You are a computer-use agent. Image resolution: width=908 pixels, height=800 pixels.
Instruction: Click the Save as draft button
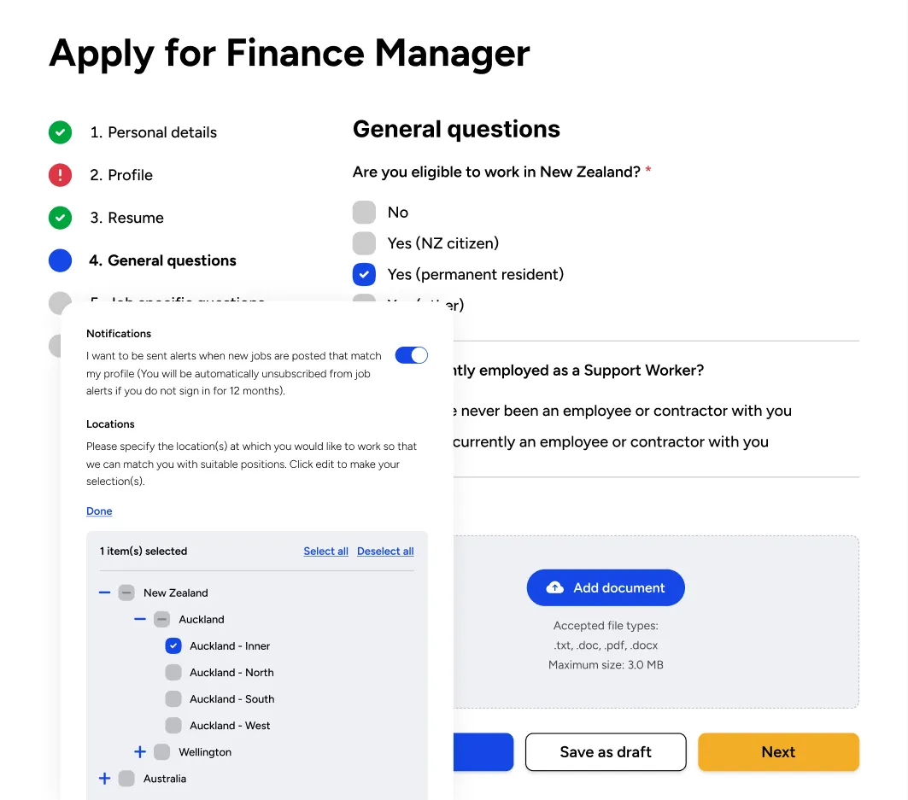(x=606, y=752)
